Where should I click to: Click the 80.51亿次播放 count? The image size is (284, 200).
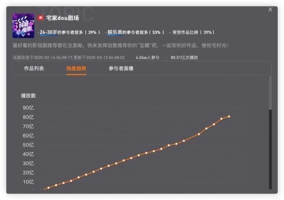pyautogui.click(x=184, y=58)
